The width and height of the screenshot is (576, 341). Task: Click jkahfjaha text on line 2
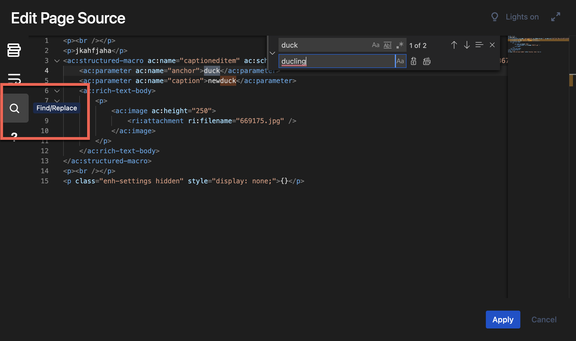pos(93,51)
